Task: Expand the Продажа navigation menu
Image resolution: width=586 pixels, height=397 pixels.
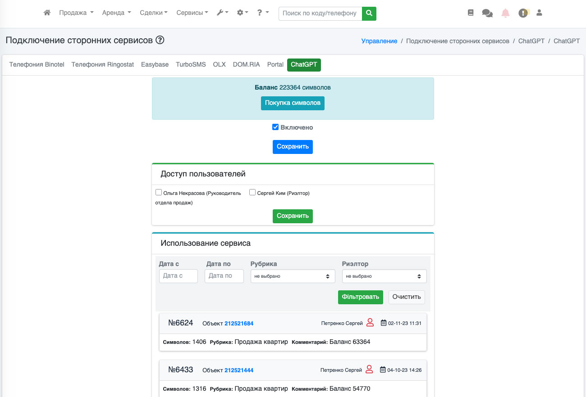Action: pyautogui.click(x=76, y=13)
